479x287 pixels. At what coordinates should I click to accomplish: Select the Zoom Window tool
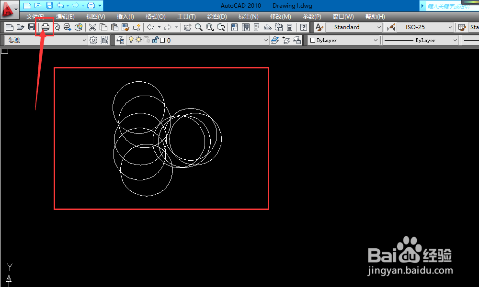click(x=210, y=27)
